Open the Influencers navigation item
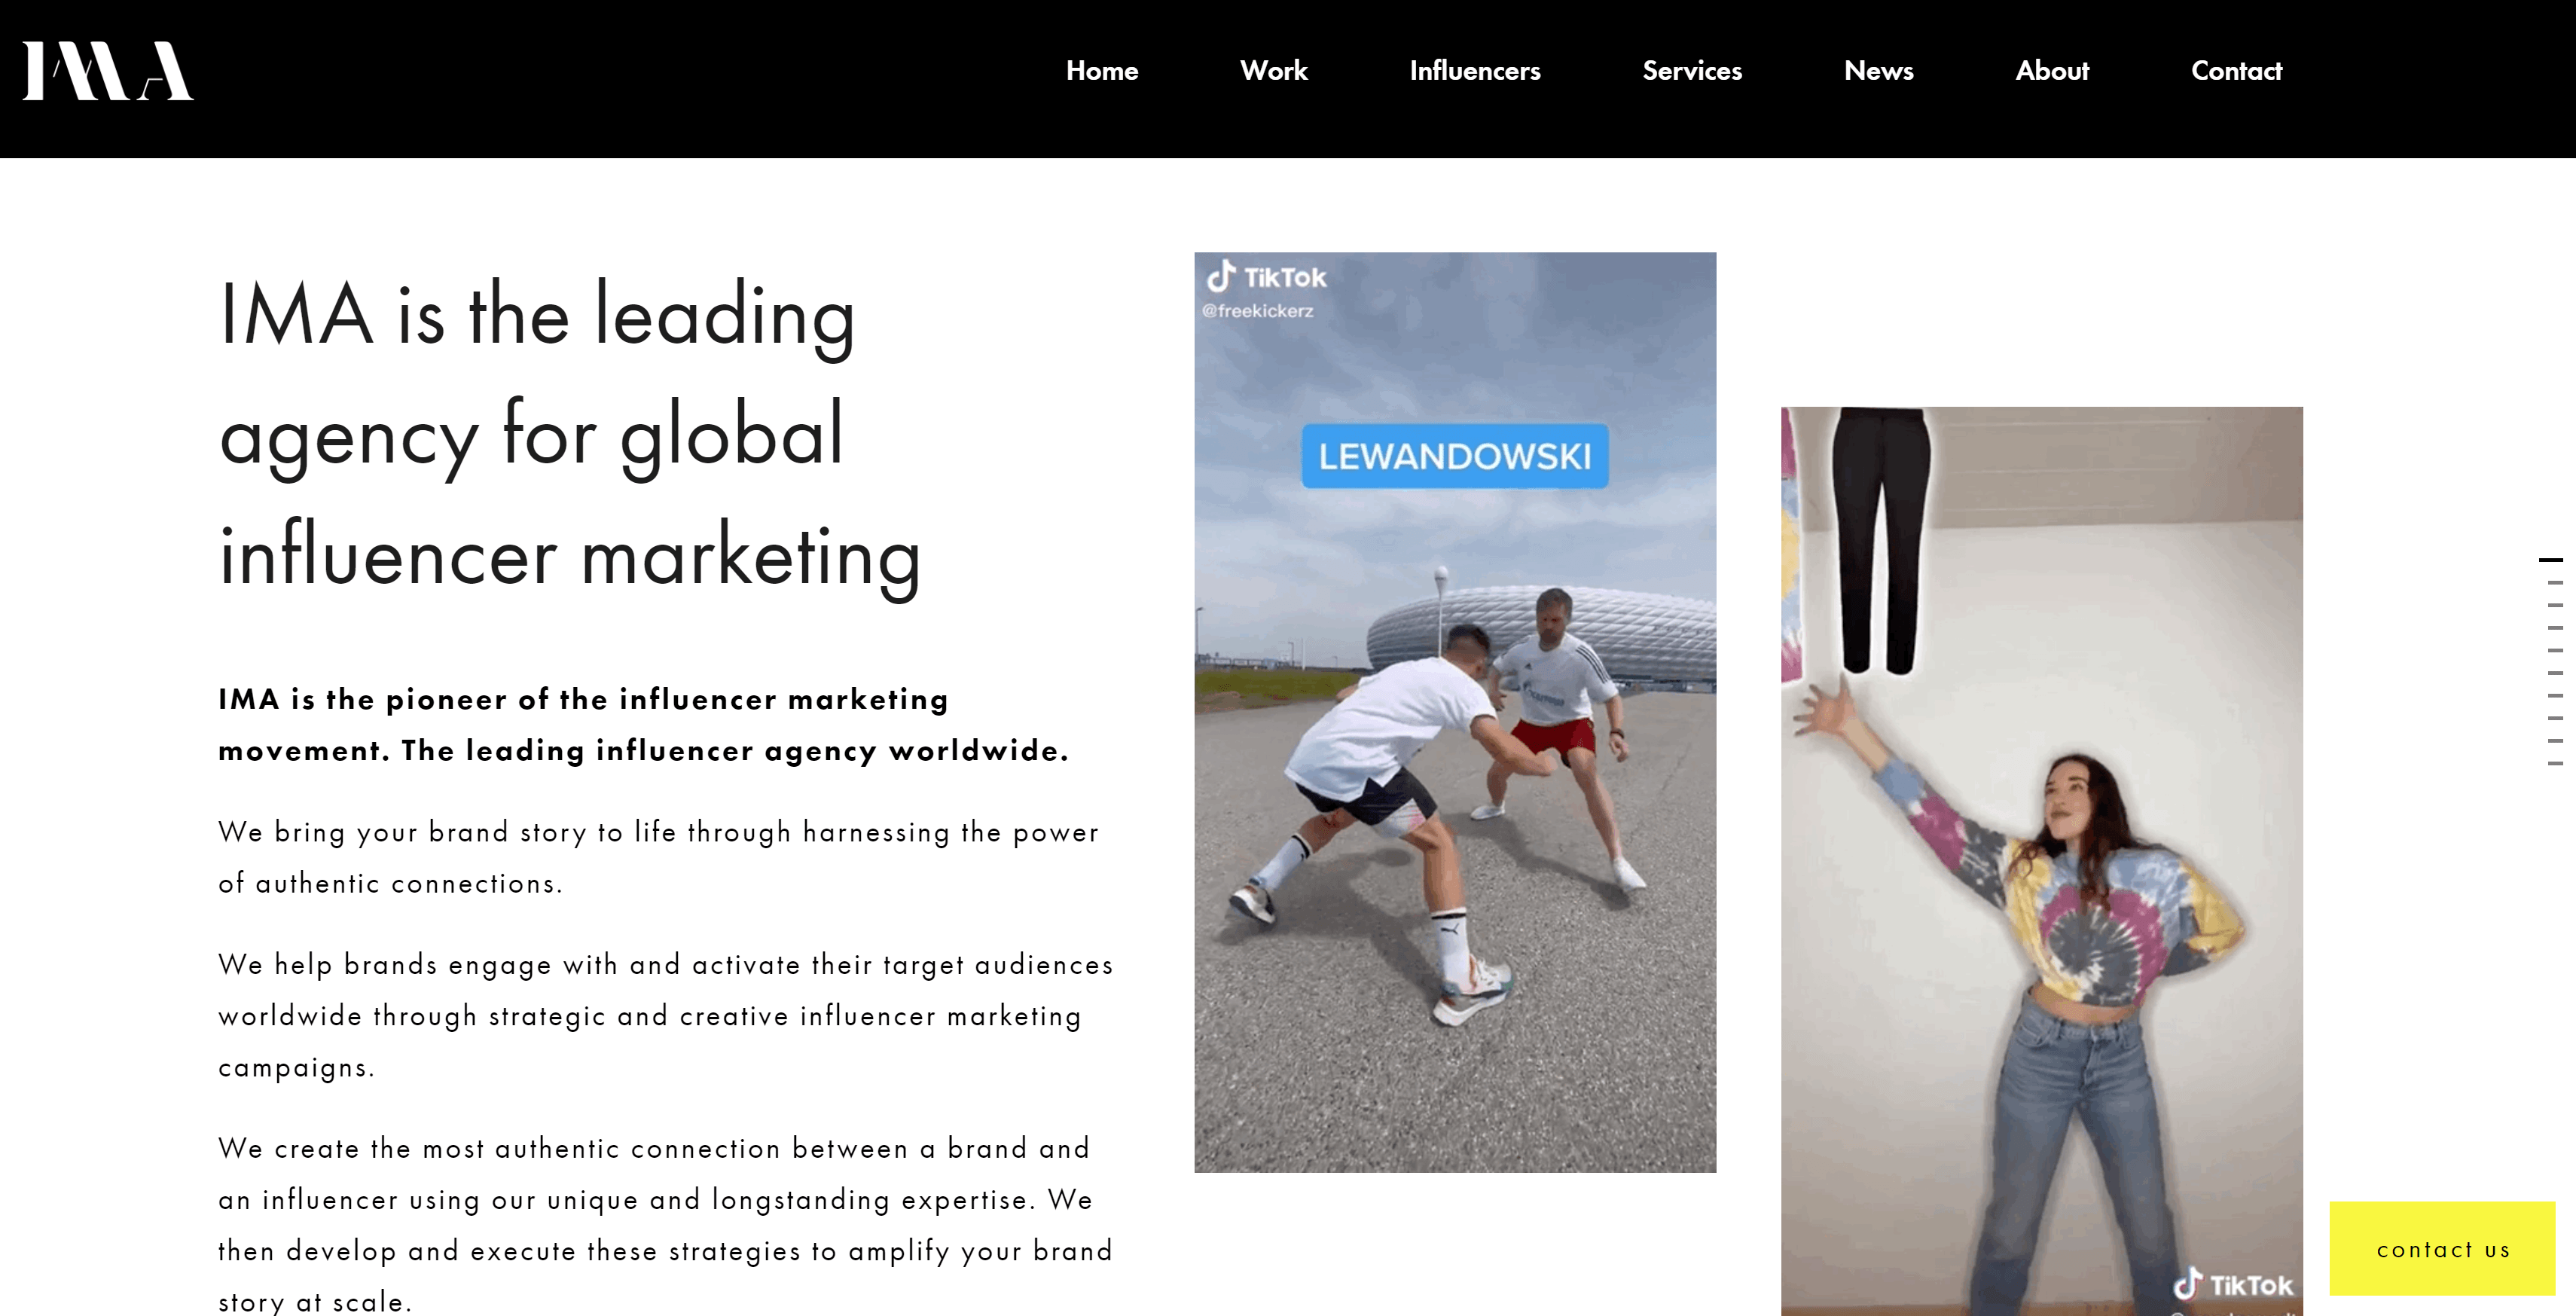 (1475, 71)
